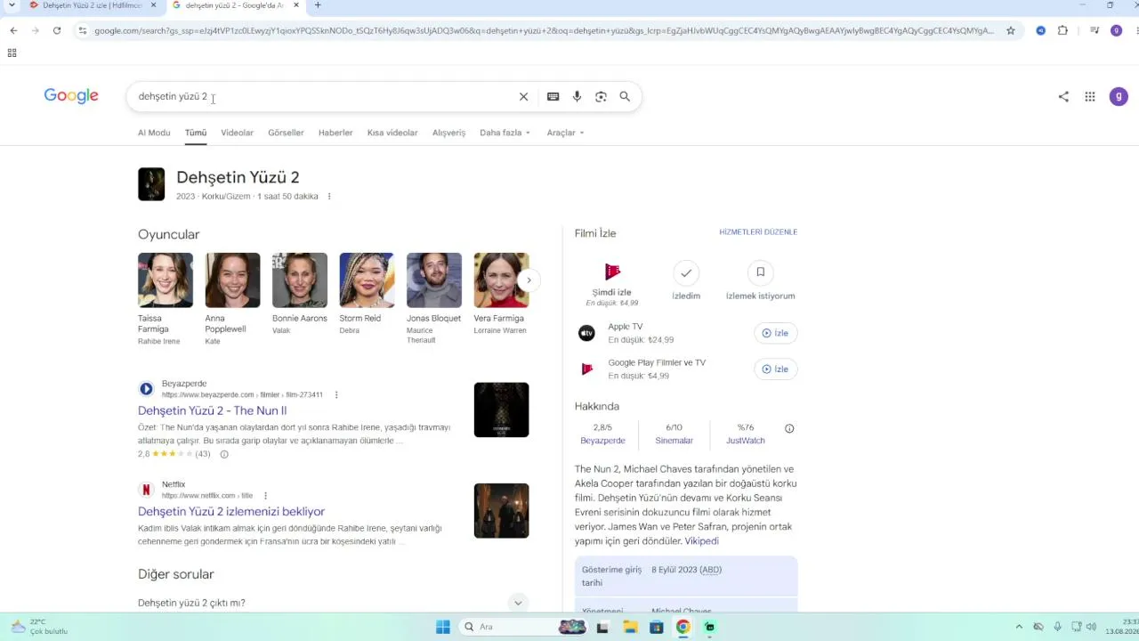The width and height of the screenshot is (1139, 641).
Task: Open the Beyazperde result's three-dot menu
Action: [335, 394]
